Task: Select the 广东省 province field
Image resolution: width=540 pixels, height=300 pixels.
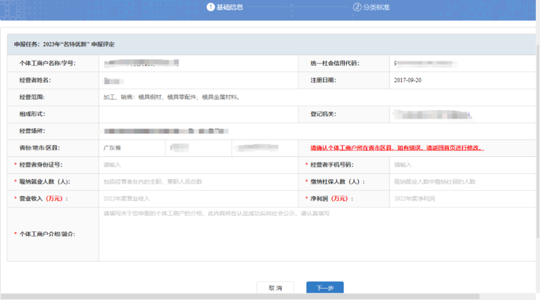Action: pyautogui.click(x=130, y=148)
